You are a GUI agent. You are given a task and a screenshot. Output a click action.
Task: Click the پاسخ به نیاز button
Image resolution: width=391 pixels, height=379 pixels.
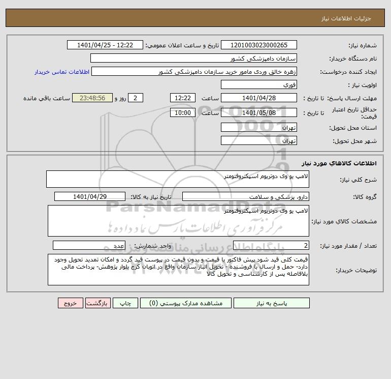pos(272,303)
